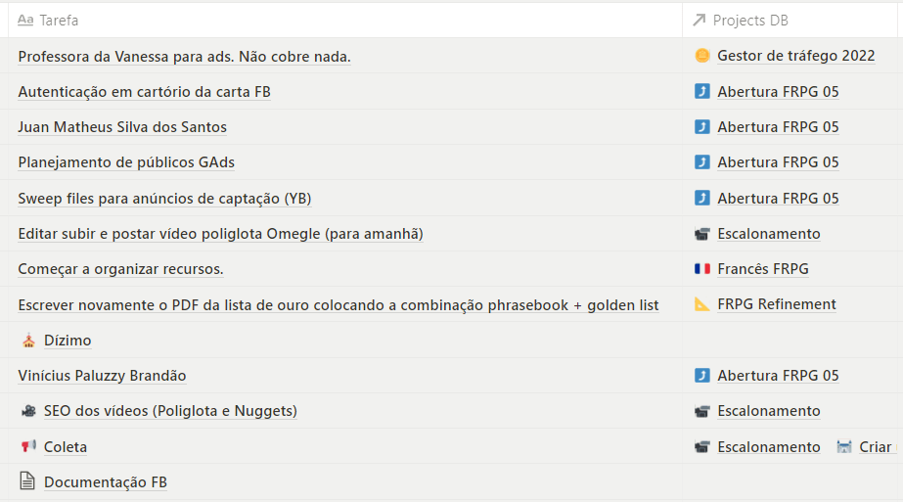The width and height of the screenshot is (903, 502).
Task: Open the task Planejamento de públicos GAds
Action: 126,162
